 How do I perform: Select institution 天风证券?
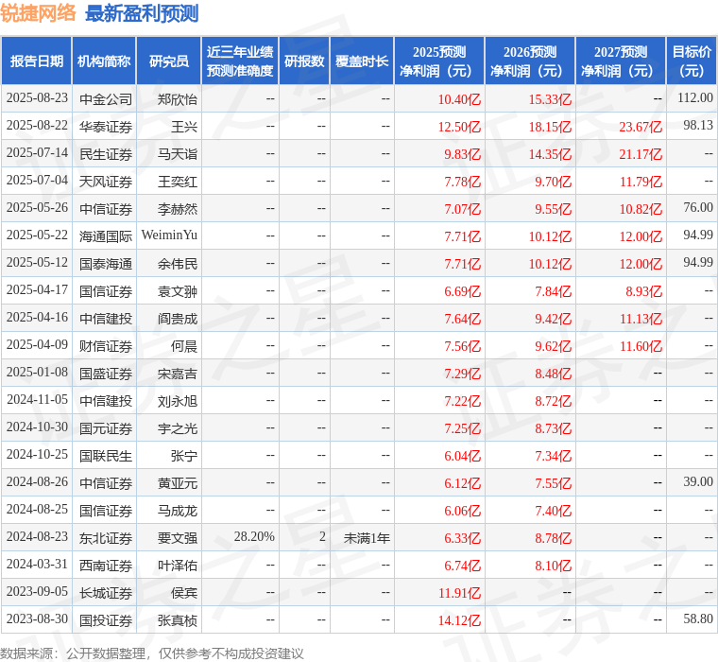(x=106, y=182)
